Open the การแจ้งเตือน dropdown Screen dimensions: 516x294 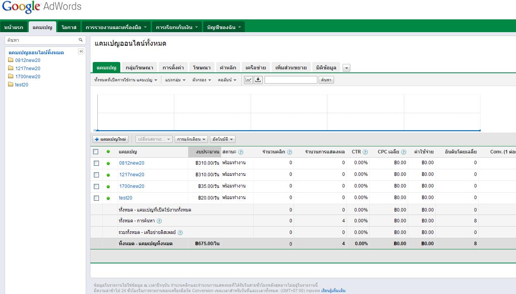coord(191,139)
